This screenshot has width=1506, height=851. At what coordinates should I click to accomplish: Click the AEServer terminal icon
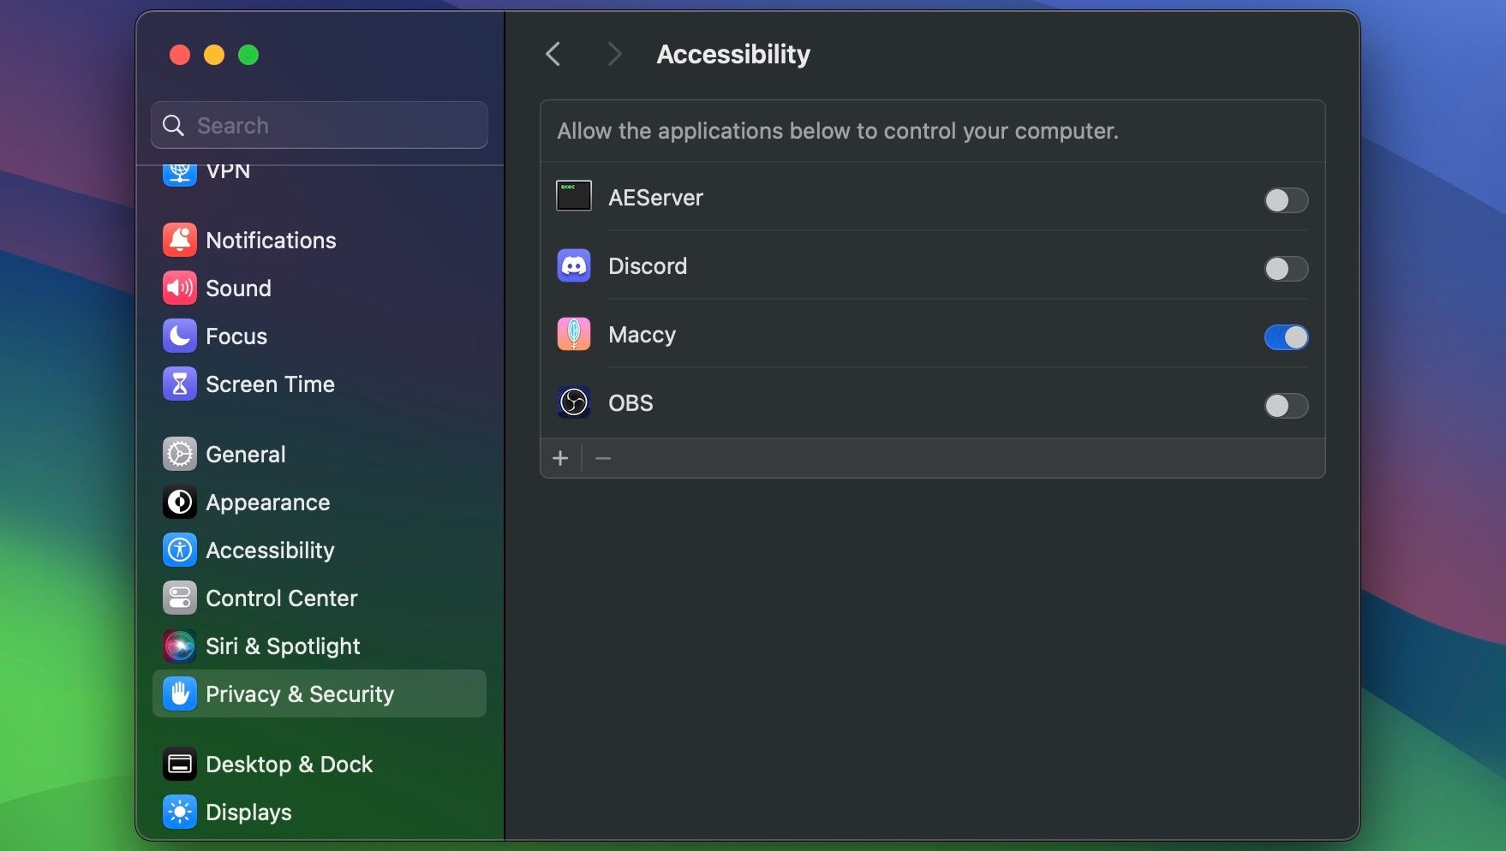[573, 196]
